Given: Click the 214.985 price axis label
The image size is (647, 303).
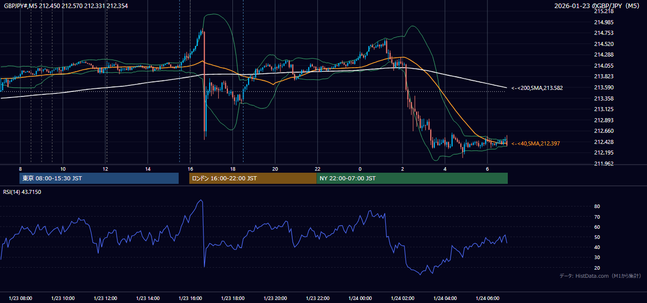Looking at the screenshot, I should (x=604, y=22).
